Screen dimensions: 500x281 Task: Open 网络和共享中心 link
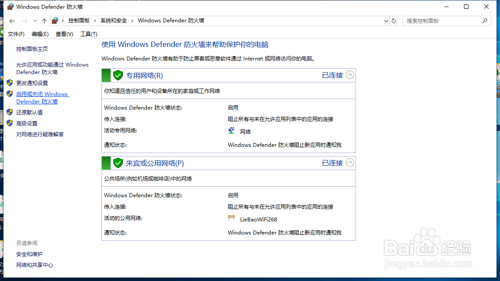click(34, 265)
